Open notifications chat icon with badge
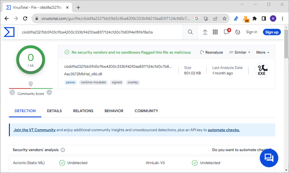The height and width of the screenshot is (173, 289). pos(226,32)
